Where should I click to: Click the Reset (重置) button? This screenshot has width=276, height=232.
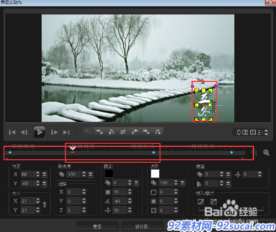pos(97,226)
